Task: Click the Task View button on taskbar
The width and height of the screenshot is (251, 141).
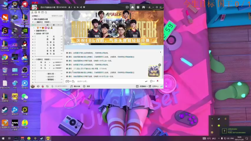Action: pyautogui.click(x=9, y=138)
